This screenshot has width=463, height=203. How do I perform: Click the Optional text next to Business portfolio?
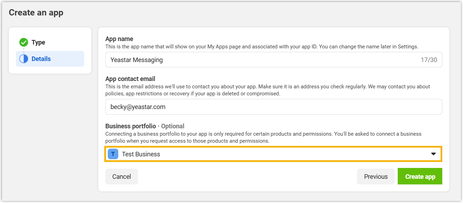click(173, 126)
